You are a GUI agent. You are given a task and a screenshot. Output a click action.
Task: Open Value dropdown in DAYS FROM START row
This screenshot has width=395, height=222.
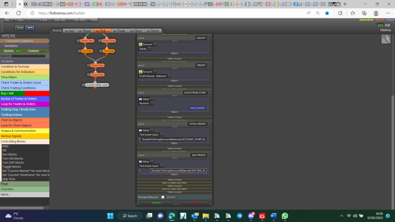(152, 99)
